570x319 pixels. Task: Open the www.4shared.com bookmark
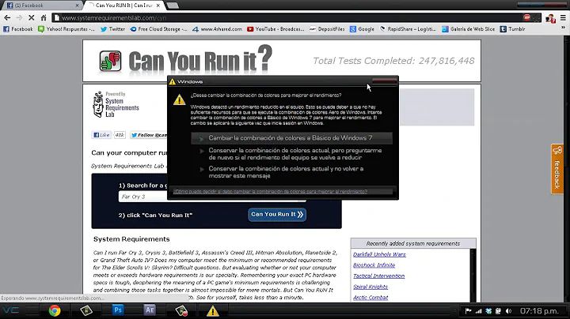pyautogui.click(x=217, y=29)
